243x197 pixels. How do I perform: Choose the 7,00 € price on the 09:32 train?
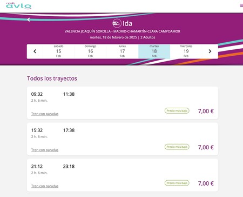point(206,111)
